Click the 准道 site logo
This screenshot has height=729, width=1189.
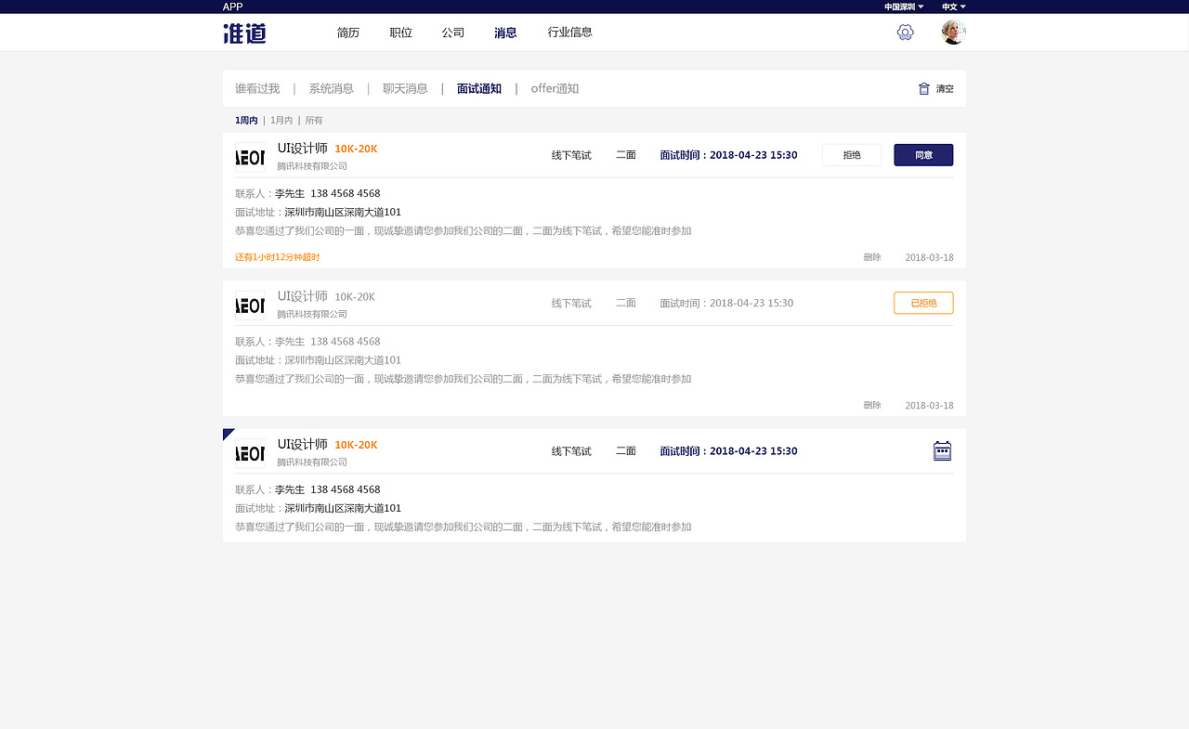click(x=243, y=33)
